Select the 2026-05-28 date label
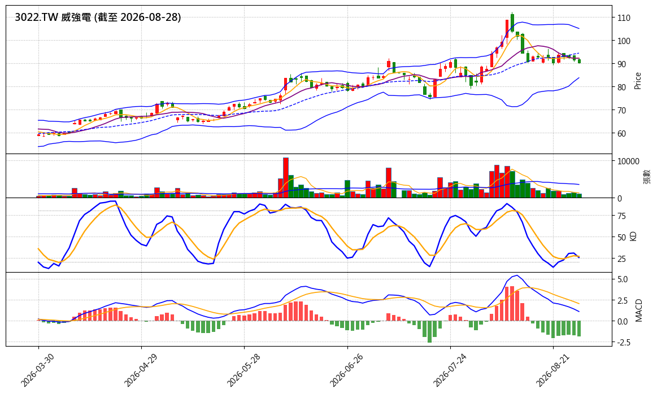Image resolution: width=657 pixels, height=394 pixels. (x=242, y=370)
